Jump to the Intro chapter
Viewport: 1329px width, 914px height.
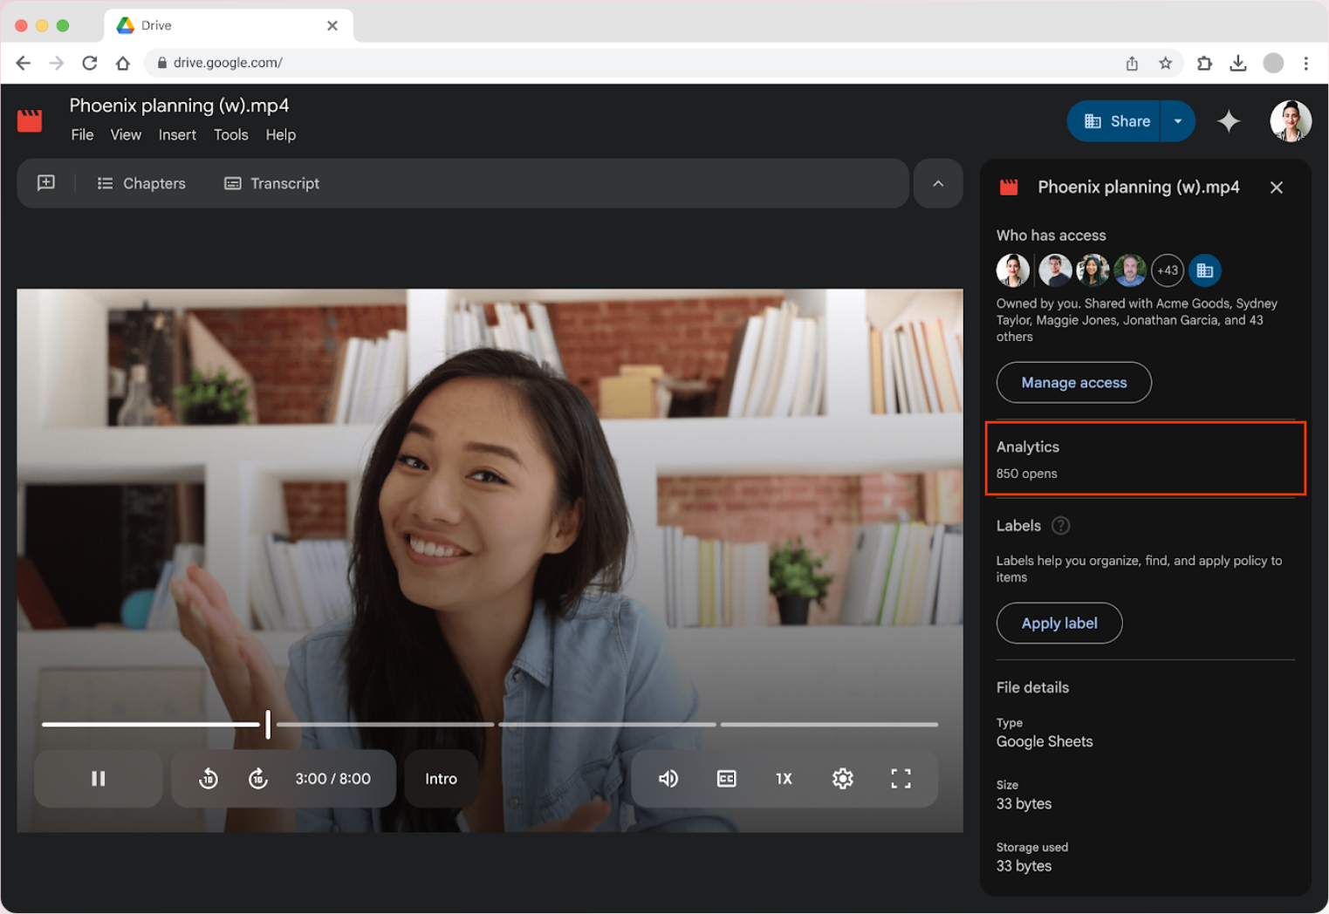(441, 778)
